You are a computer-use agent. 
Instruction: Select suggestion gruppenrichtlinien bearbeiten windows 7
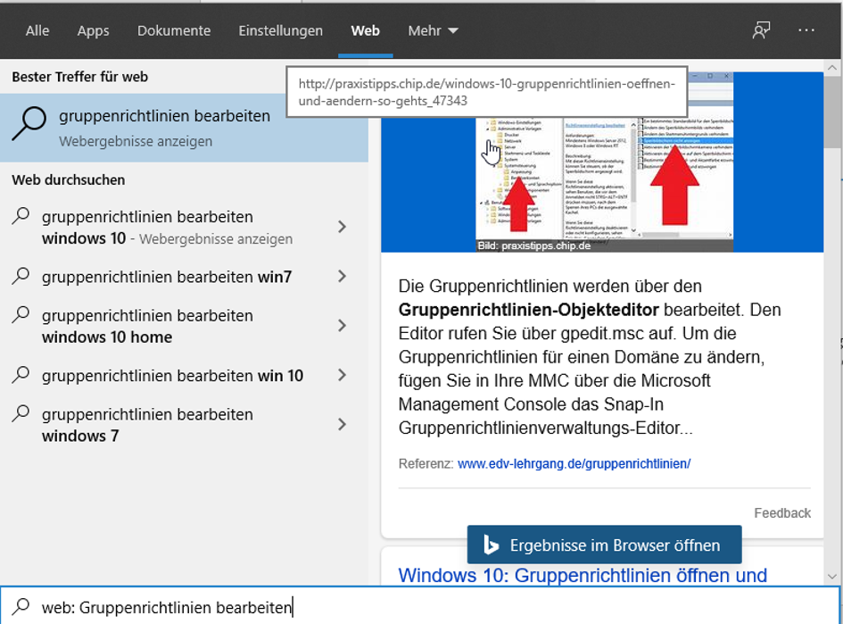[147, 425]
